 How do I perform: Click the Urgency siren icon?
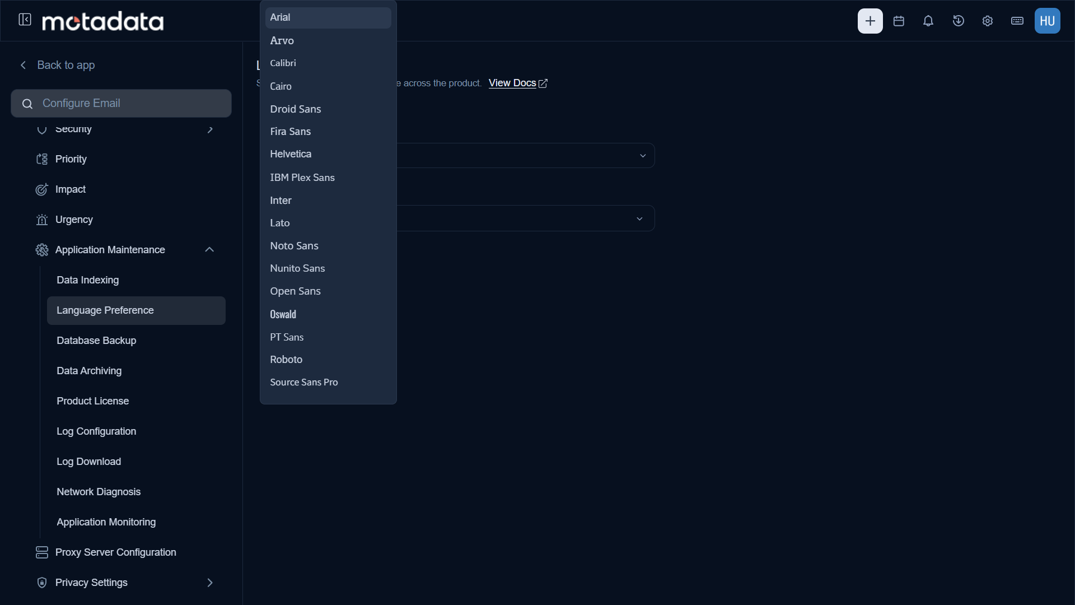point(42,220)
